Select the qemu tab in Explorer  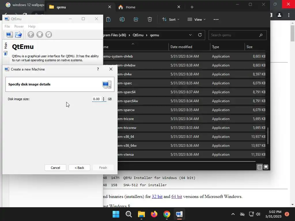80,7
